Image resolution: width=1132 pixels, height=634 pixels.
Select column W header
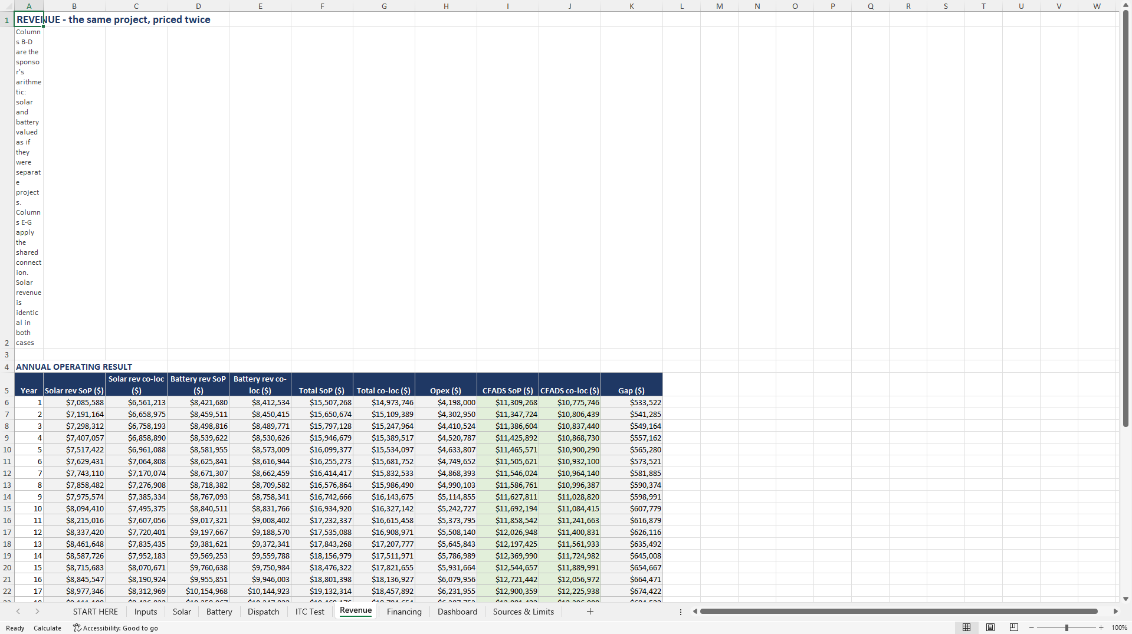[x=1097, y=6]
